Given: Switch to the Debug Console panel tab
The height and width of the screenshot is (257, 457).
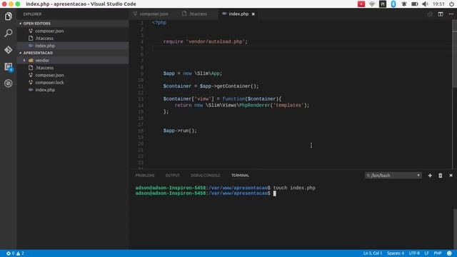Looking at the screenshot, I should (206, 176).
